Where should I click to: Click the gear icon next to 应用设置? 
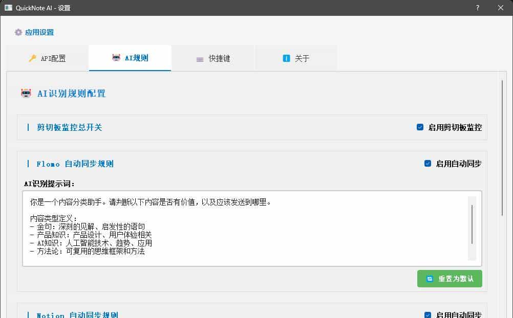pyautogui.click(x=17, y=32)
